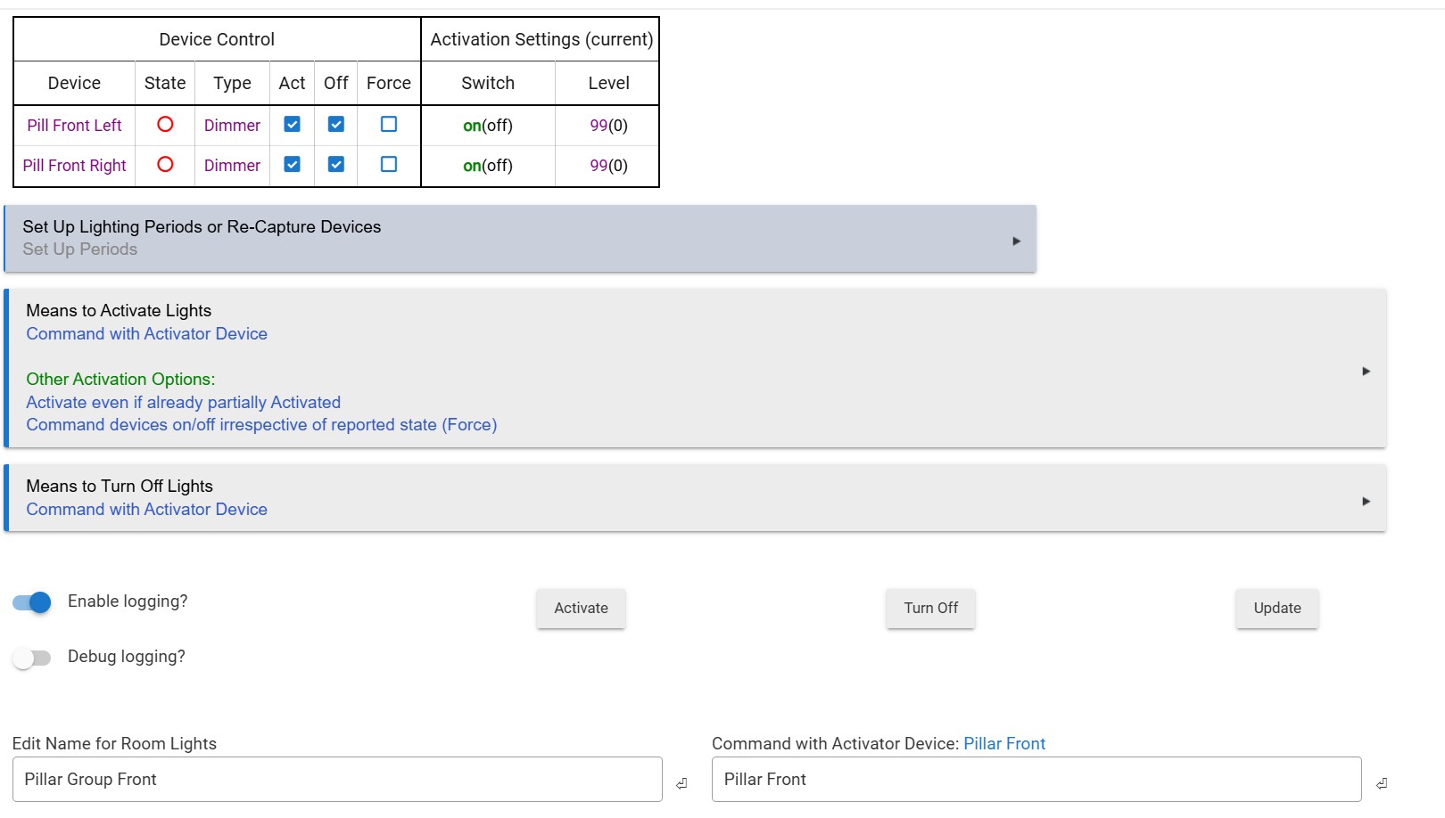Click the Pillar Front activator device link

click(1003, 744)
